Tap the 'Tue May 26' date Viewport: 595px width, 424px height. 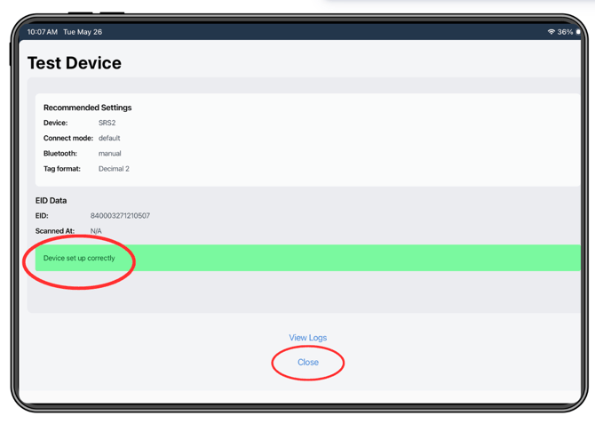pos(83,32)
